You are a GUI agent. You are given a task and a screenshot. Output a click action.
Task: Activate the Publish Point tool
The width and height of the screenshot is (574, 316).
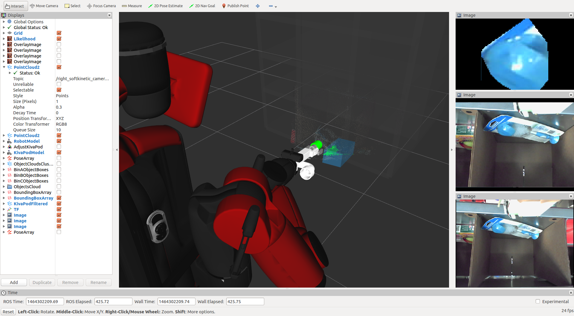[x=236, y=6]
